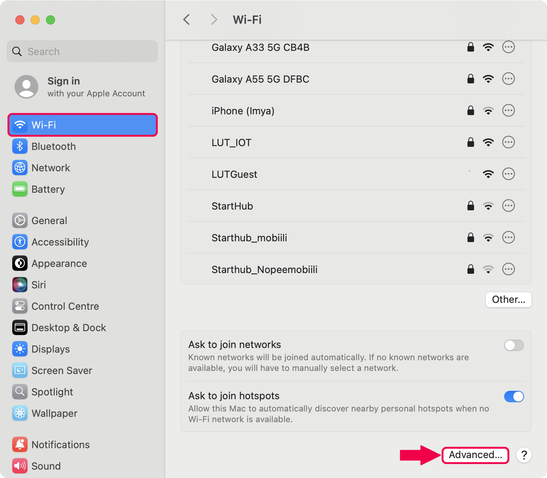The width and height of the screenshot is (547, 478).
Task: Open Notifications settings via bell icon
Action: coord(20,444)
